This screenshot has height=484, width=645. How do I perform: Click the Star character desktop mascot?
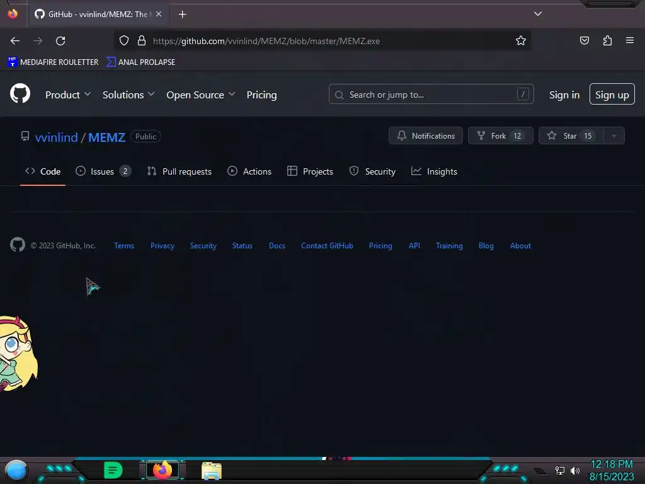18,353
